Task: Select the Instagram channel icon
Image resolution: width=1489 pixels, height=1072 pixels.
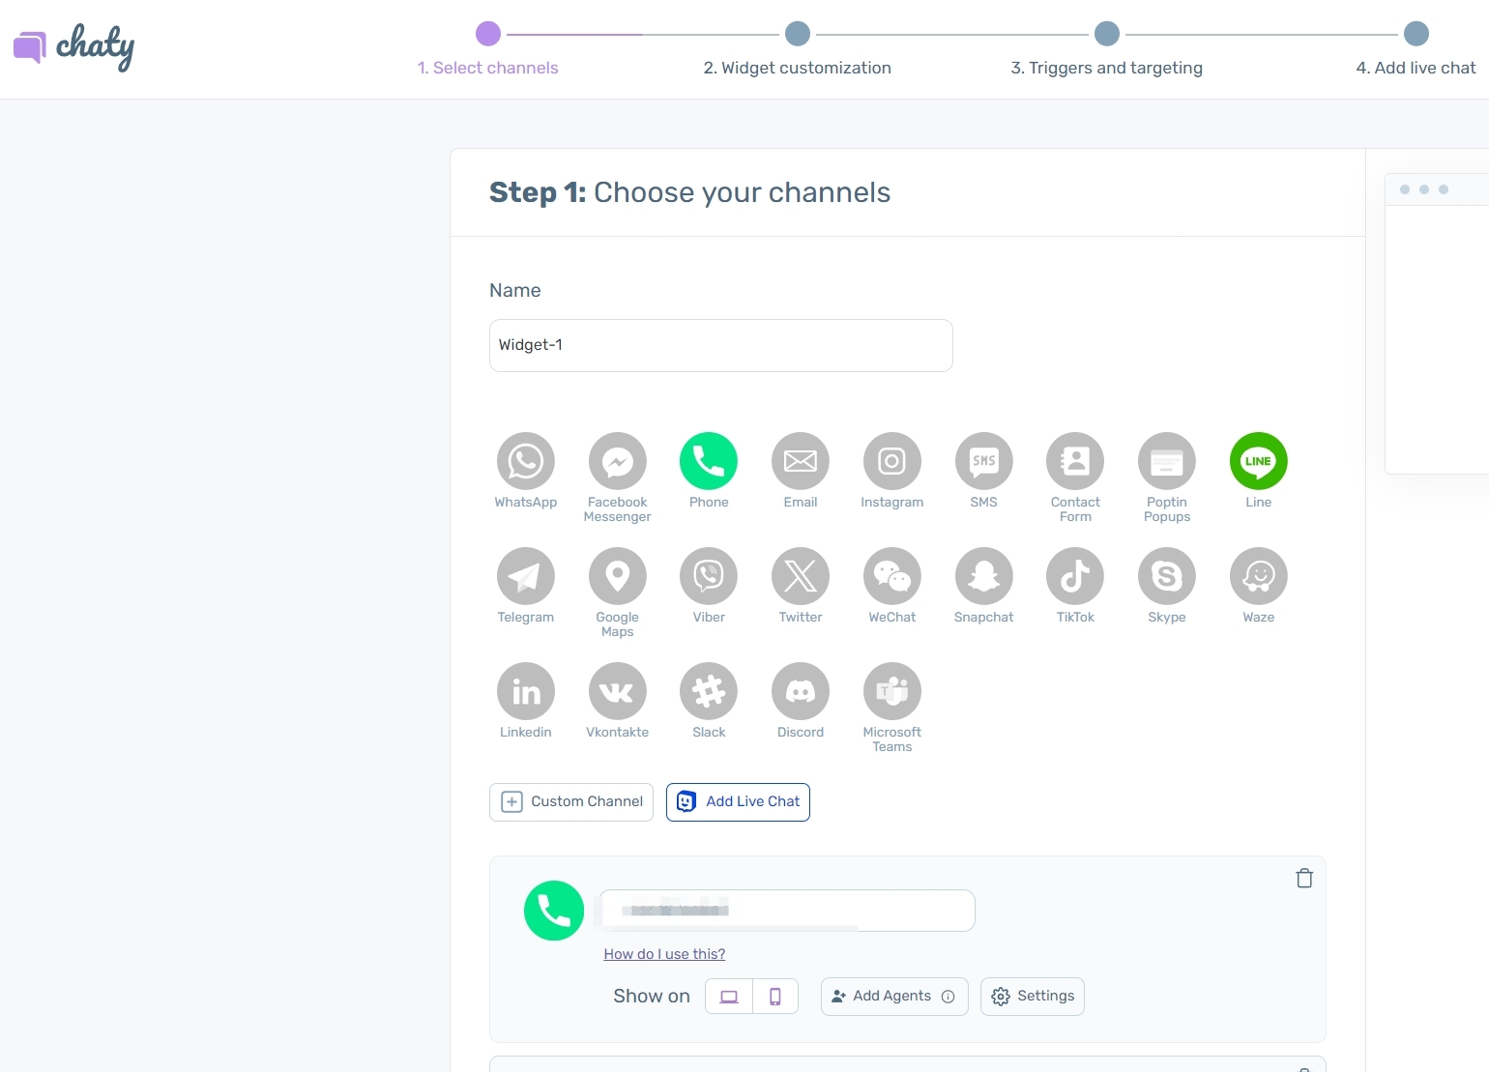Action: [x=891, y=461]
